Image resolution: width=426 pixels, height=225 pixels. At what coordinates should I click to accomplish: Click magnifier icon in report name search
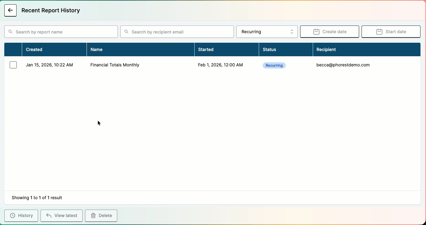click(10, 32)
